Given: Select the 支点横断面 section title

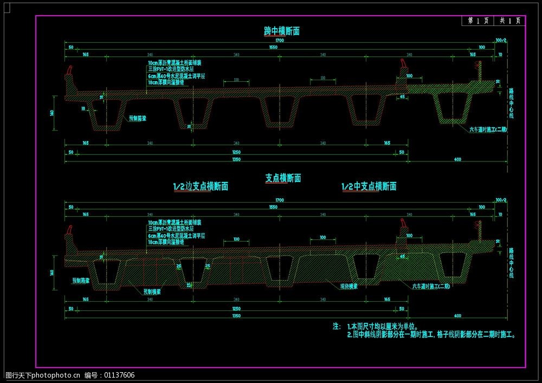Looking at the screenshot, I should coord(283,178).
